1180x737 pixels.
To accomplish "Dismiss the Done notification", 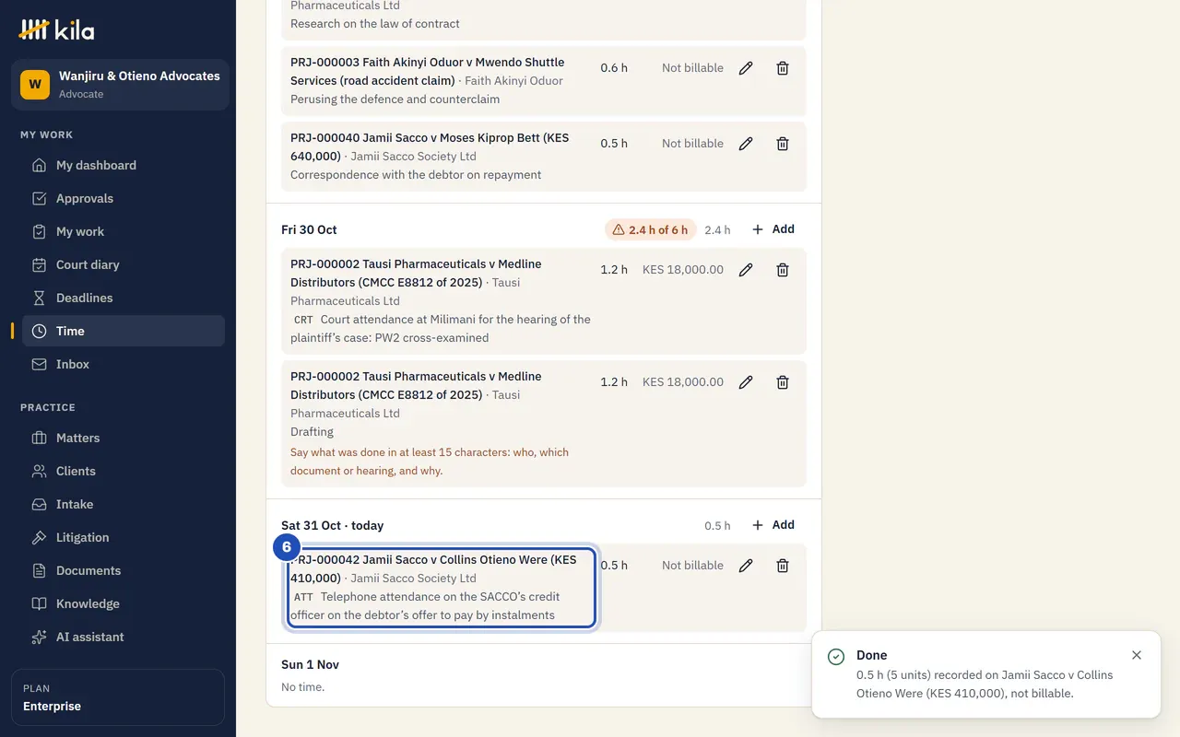I will point(1137,655).
